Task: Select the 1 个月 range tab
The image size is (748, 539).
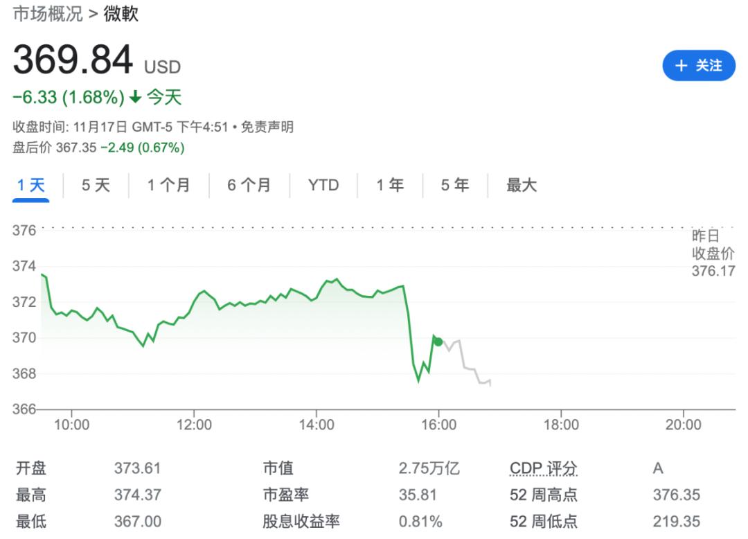Action: click(168, 185)
